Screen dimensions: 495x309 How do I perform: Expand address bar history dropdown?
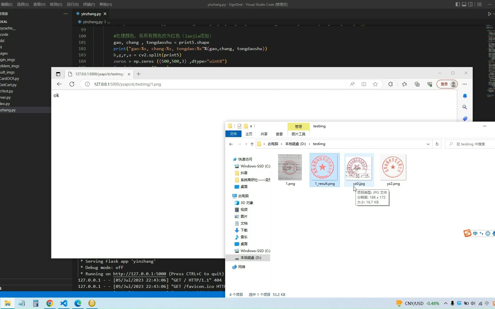coord(428,144)
